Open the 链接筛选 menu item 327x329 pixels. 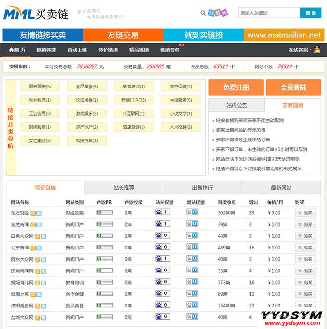click(x=46, y=50)
